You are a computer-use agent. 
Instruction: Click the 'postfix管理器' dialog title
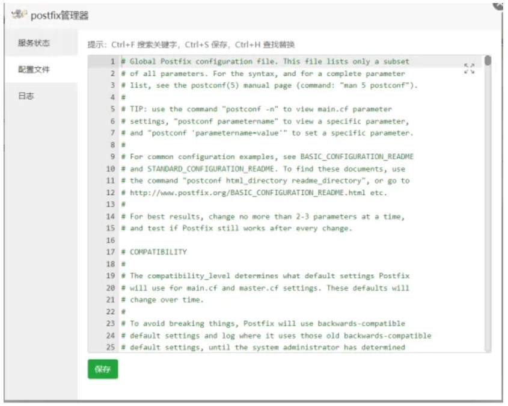(x=60, y=15)
